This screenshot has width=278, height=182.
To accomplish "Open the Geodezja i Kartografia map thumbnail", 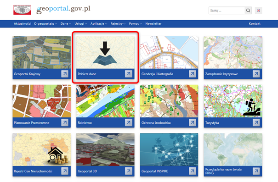I will pyautogui.click(x=169, y=52).
